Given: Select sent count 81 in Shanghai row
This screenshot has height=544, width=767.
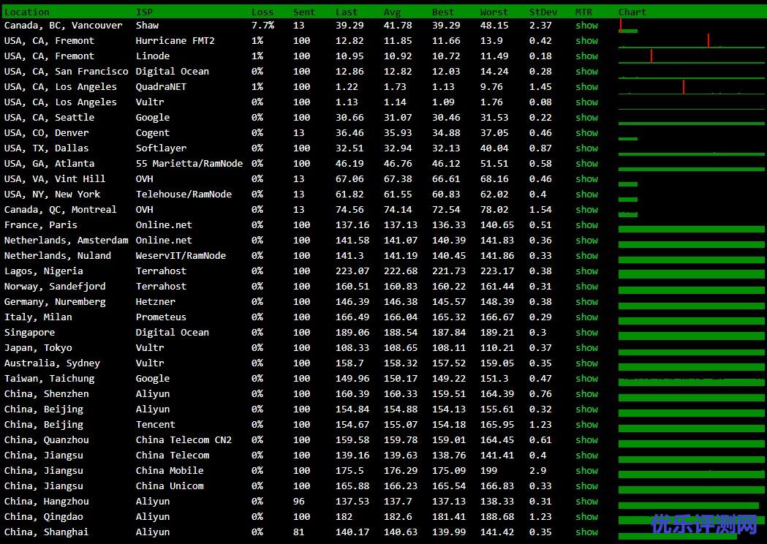Looking at the screenshot, I should 299,532.
